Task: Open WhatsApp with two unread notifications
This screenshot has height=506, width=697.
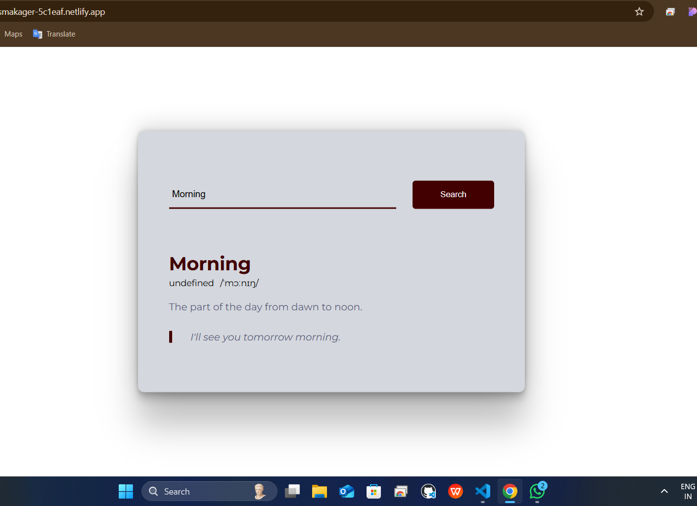Action: coord(537,492)
